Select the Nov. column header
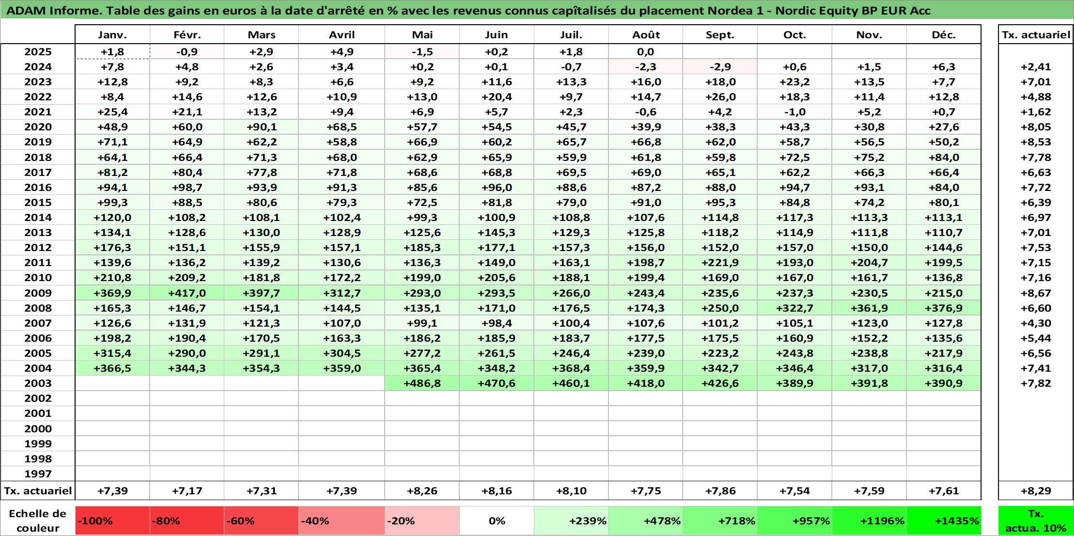Viewport: 1074px width, 536px height. tap(869, 35)
